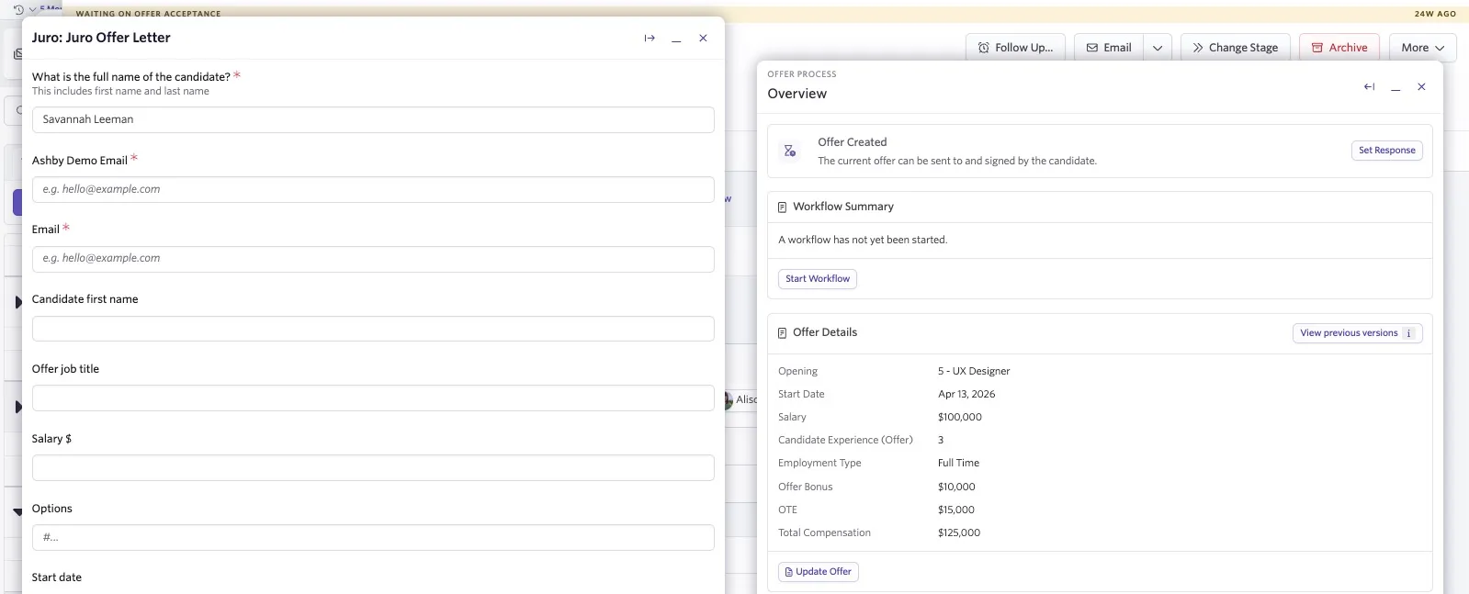Viewport: 1469px width, 594px height.
Task: Minimize the Juro Offer Letter panel
Action: (x=676, y=39)
